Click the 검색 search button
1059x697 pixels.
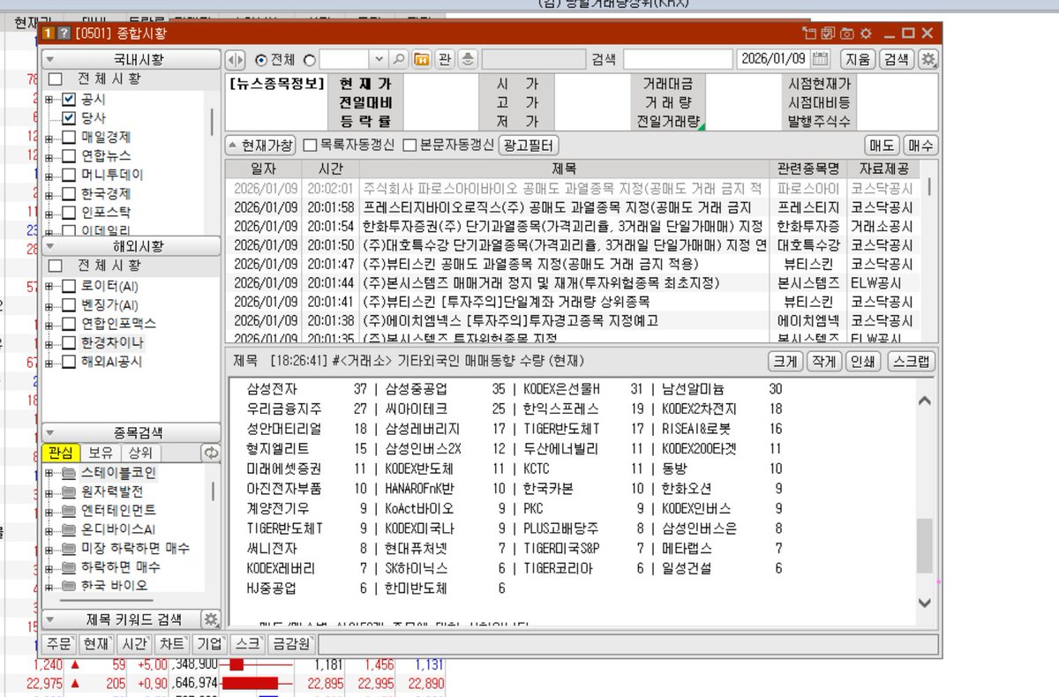click(x=897, y=59)
